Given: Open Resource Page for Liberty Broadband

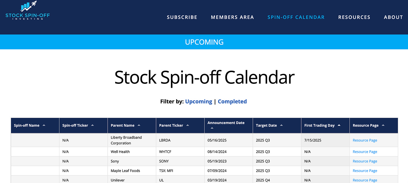Looking at the screenshot, I should (x=365, y=140).
